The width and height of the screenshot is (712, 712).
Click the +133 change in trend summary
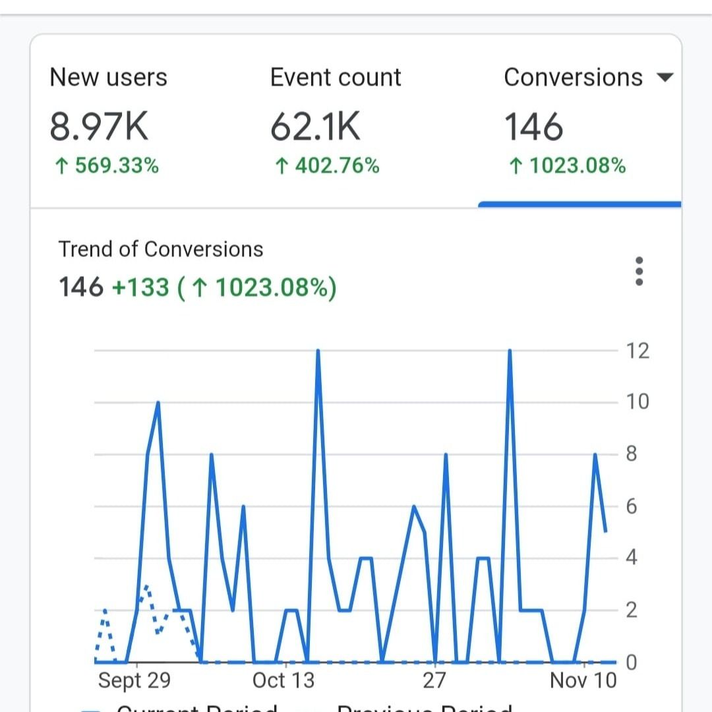click(x=140, y=287)
